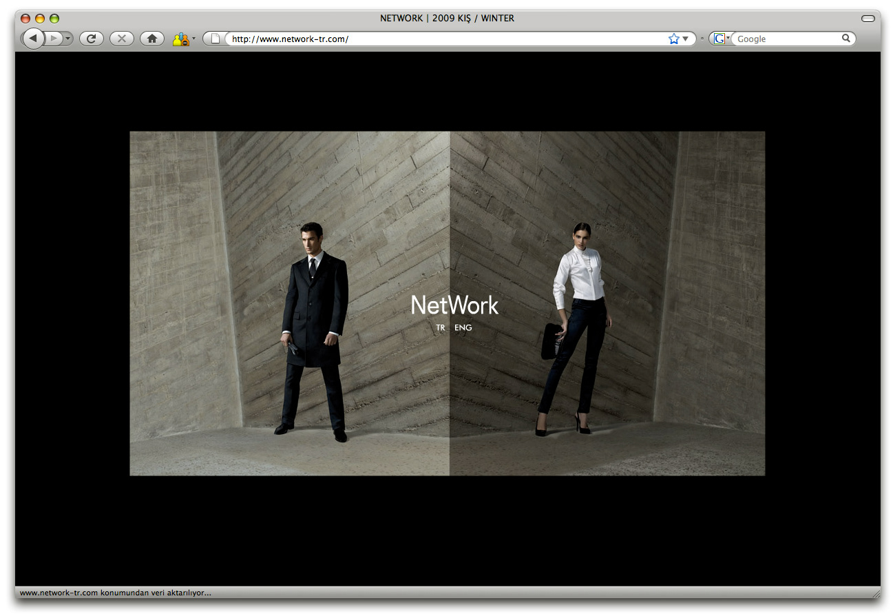Click the NetWork logo
Image resolution: width=893 pixels, height=614 pixels.
[455, 305]
